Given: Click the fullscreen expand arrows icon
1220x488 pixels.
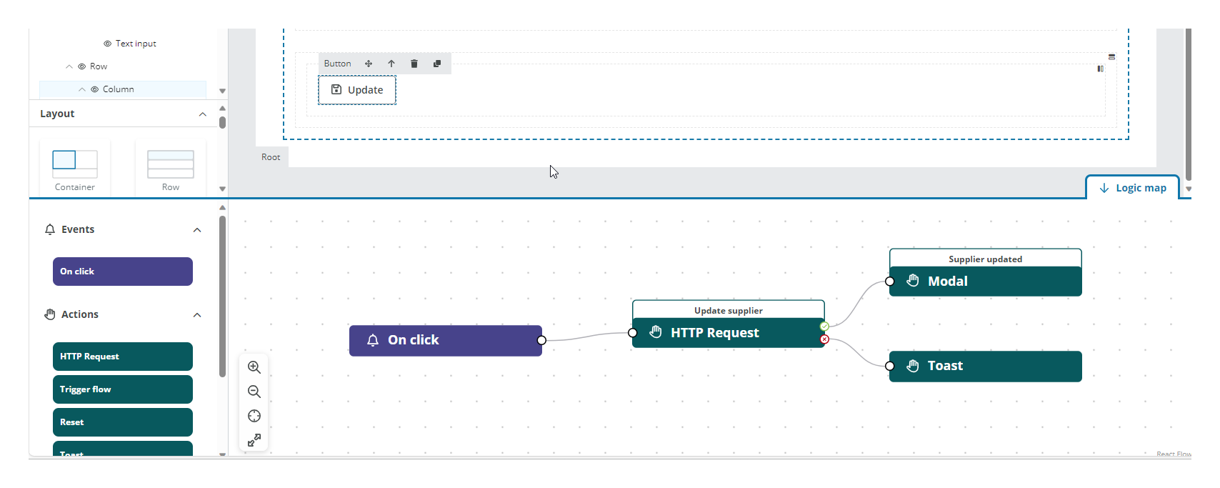Looking at the screenshot, I should pos(254,440).
